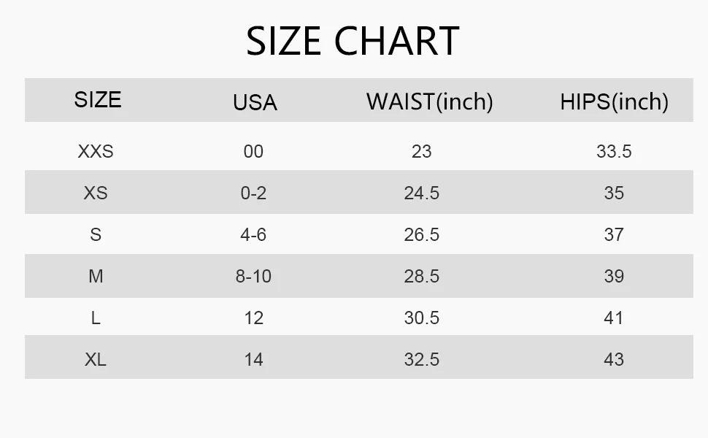
Task: Select the SIZE column header
Action: coord(97,99)
